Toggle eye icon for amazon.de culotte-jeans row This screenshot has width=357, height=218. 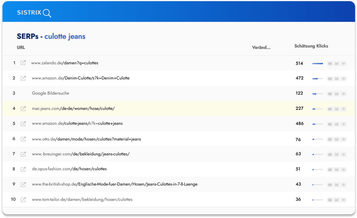(330, 124)
